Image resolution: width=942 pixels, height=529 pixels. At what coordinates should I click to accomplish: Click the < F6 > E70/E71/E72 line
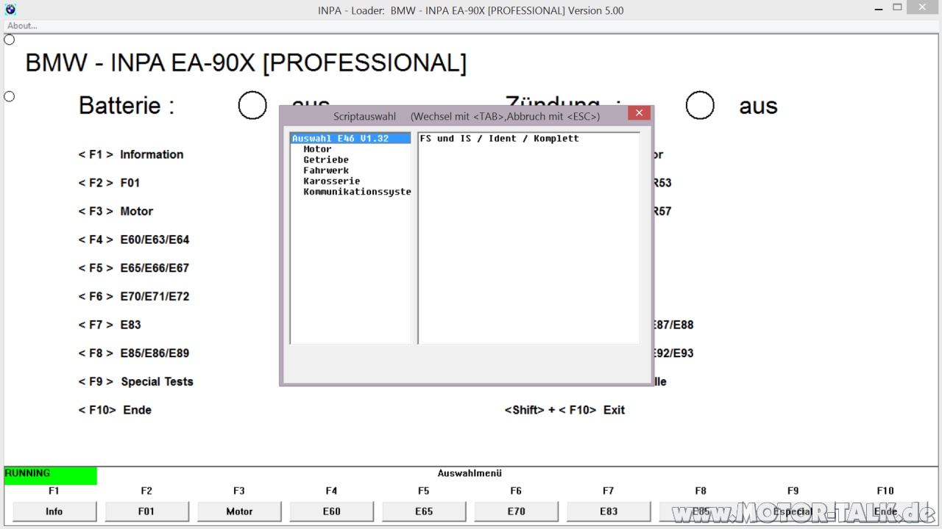[x=134, y=297]
